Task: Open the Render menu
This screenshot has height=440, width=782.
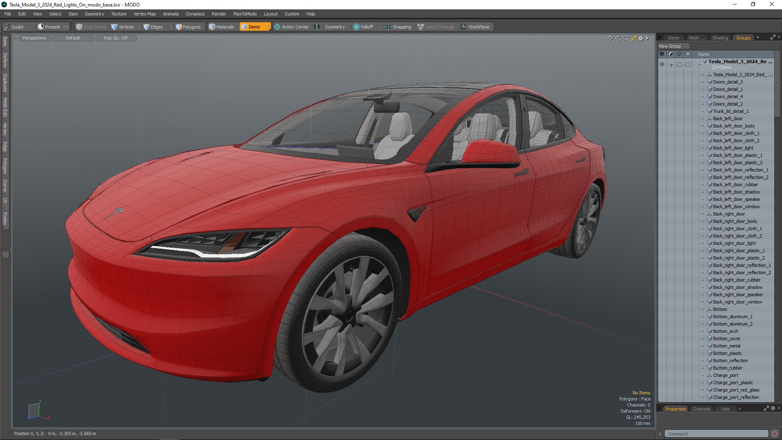Action: (219, 14)
